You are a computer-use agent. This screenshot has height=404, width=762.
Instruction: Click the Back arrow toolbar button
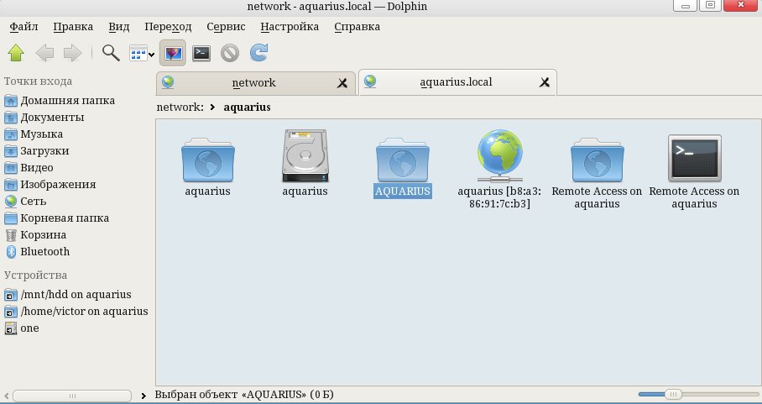pyautogui.click(x=44, y=53)
